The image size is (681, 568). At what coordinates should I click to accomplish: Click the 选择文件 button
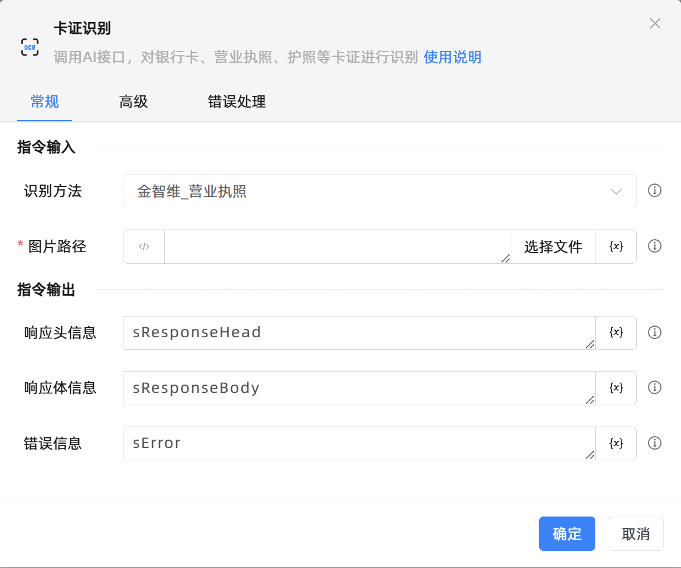point(553,247)
